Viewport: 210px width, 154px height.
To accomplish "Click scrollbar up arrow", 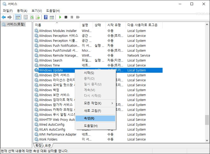I will pyautogui.click(x=207, y=25).
